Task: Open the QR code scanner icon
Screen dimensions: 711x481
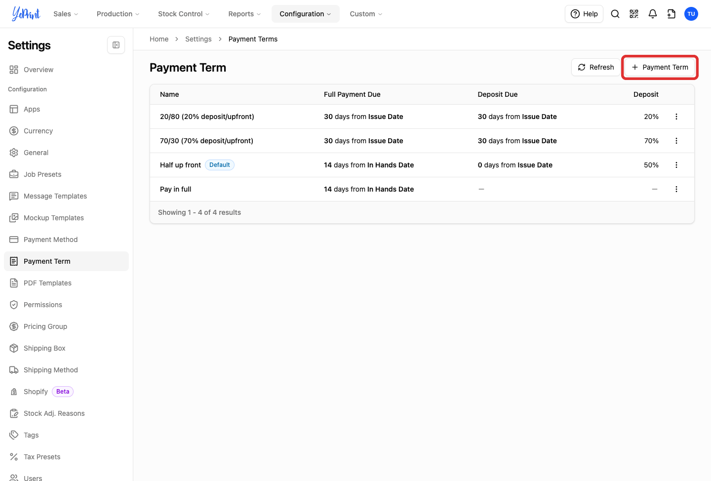Action: [x=634, y=14]
